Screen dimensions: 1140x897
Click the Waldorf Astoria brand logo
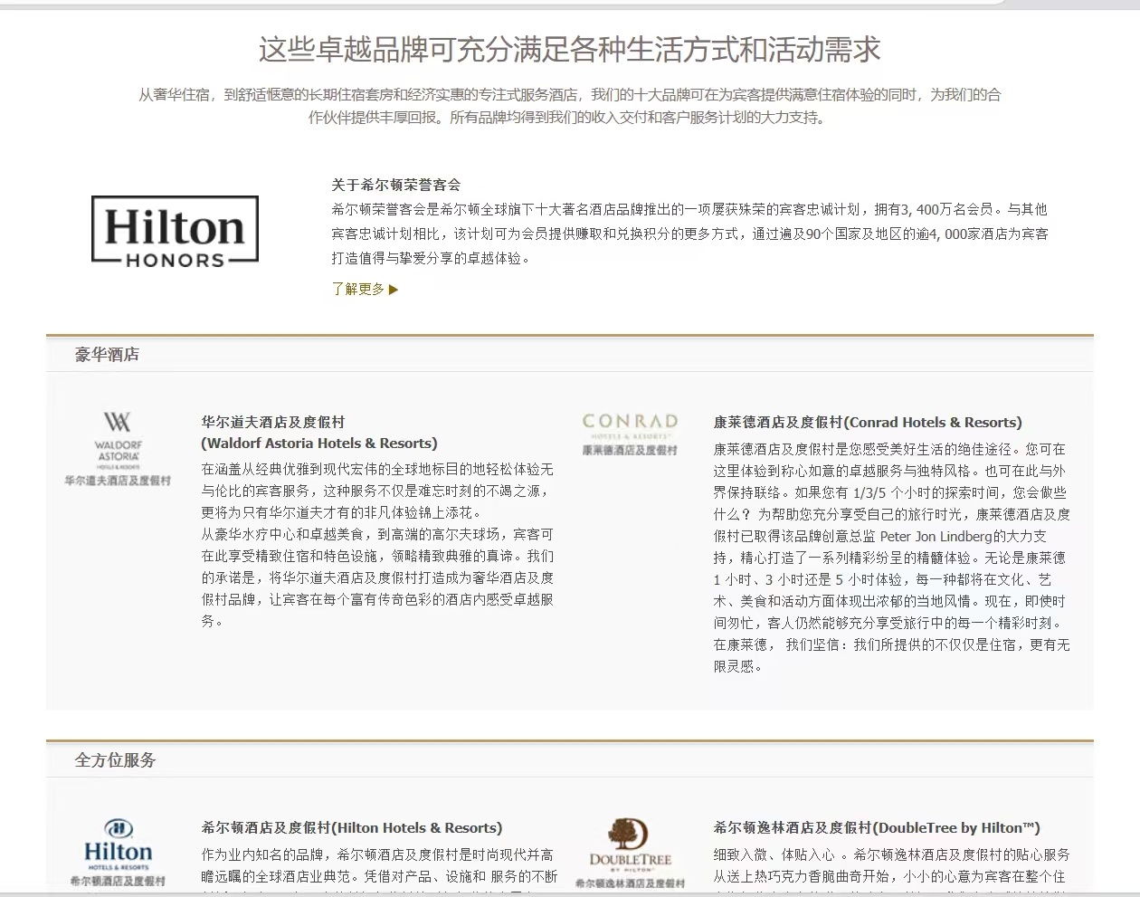coord(118,448)
